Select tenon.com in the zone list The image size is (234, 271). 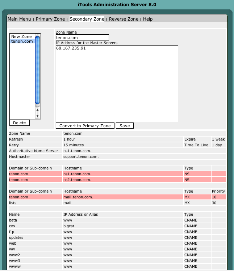(x=22, y=41)
